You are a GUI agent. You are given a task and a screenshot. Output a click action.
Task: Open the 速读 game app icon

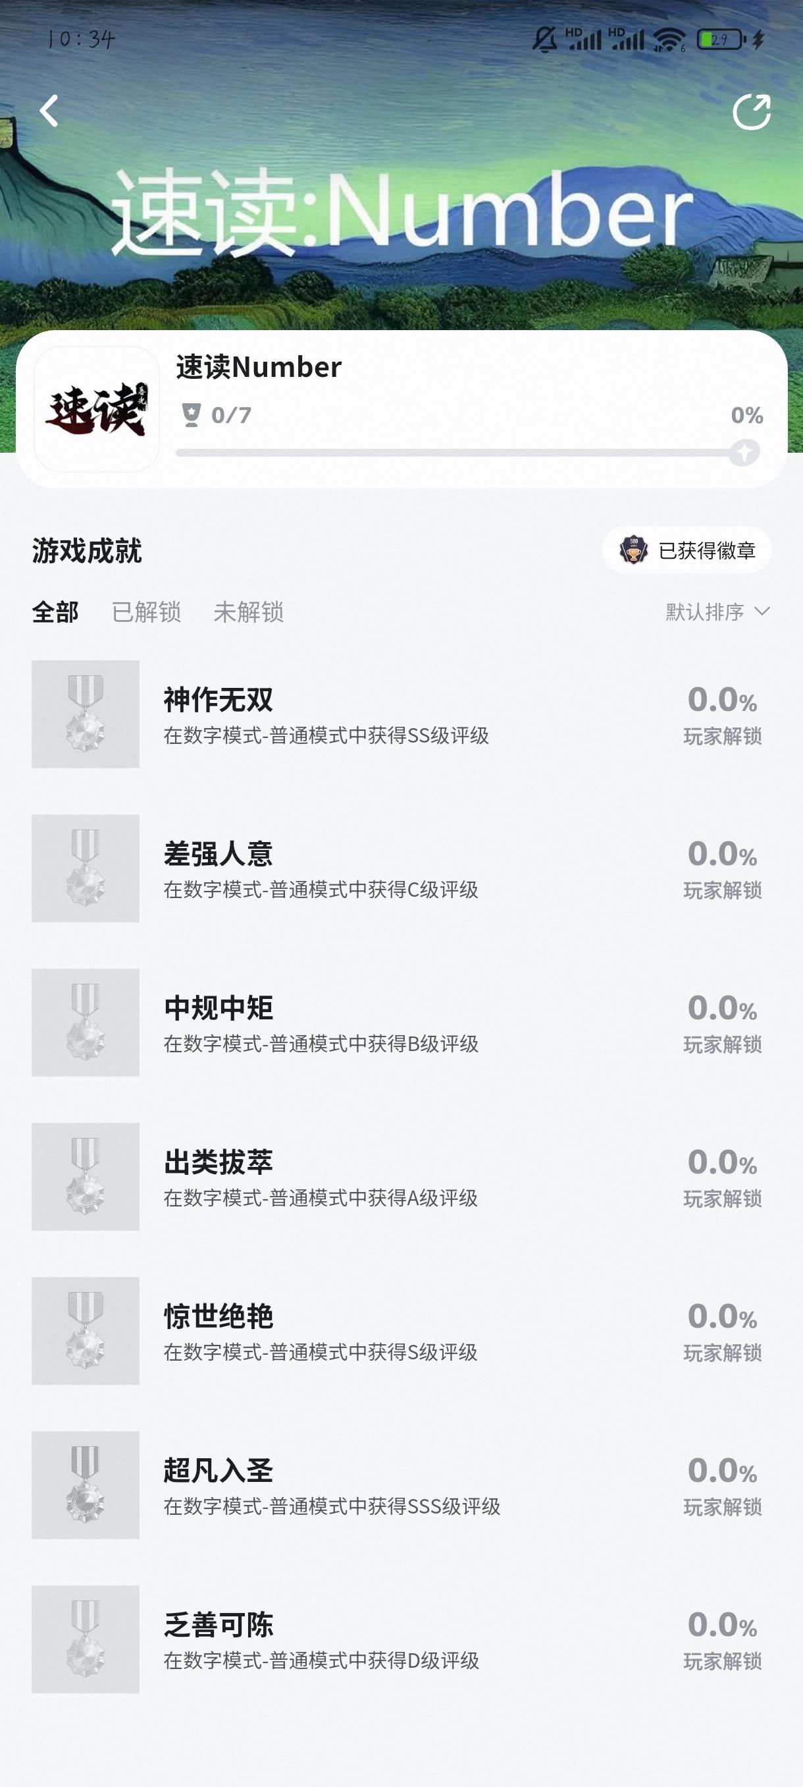point(96,409)
